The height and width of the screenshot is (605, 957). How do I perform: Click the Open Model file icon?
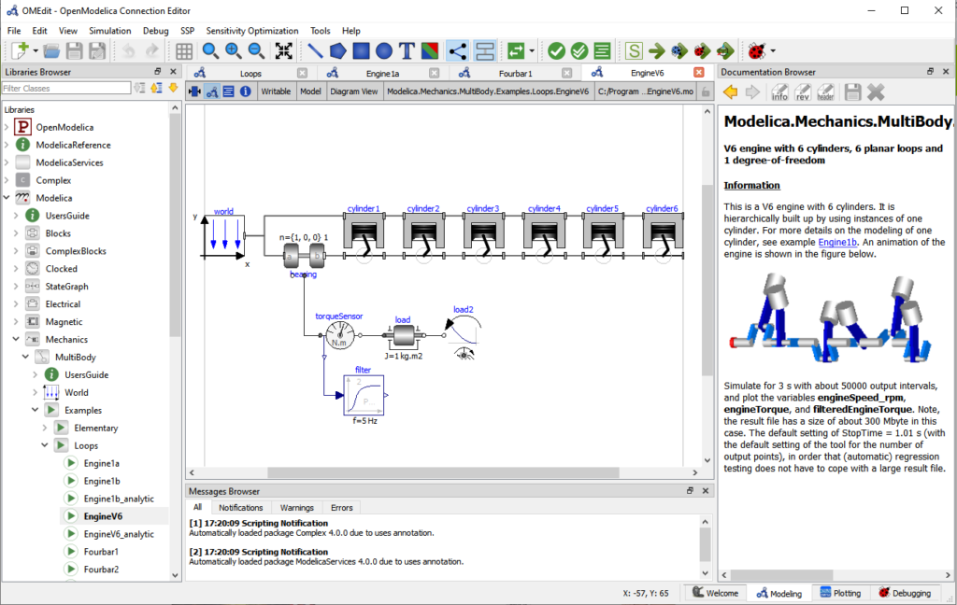(x=51, y=51)
